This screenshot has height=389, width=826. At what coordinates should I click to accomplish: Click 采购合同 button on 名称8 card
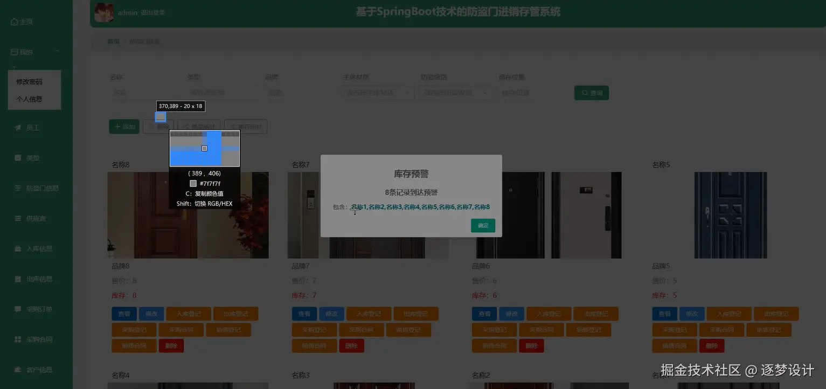[181, 330]
